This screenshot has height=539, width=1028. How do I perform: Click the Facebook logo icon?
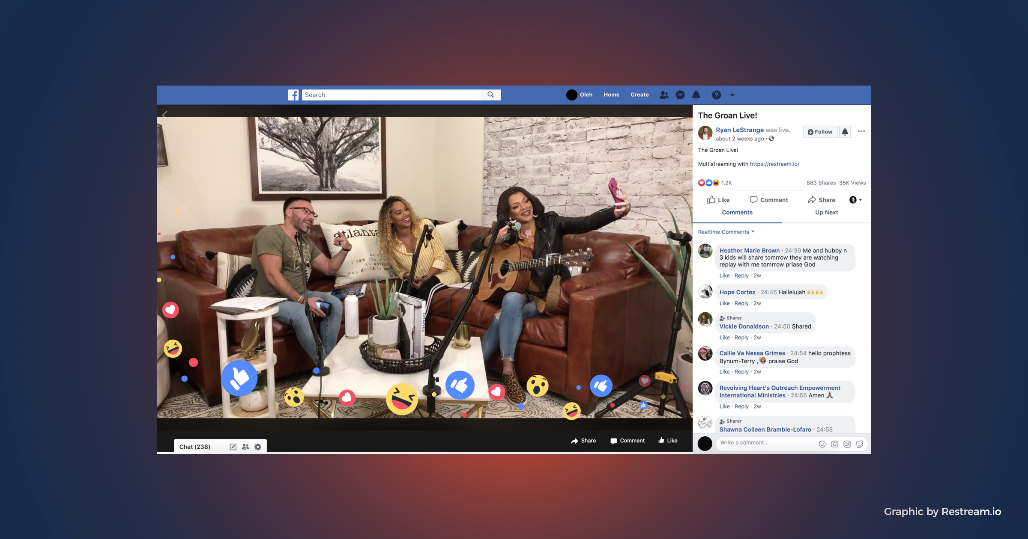(x=293, y=95)
